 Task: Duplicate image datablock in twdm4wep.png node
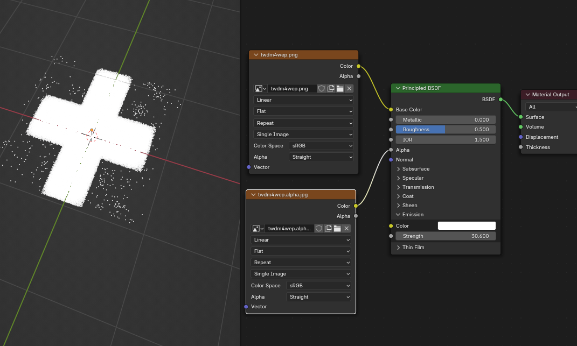pos(331,89)
